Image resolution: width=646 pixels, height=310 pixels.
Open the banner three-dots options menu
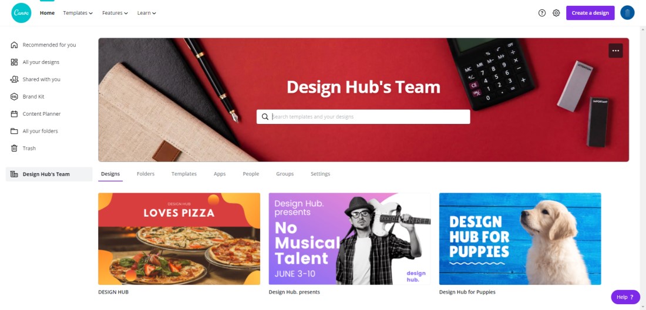[x=615, y=50]
